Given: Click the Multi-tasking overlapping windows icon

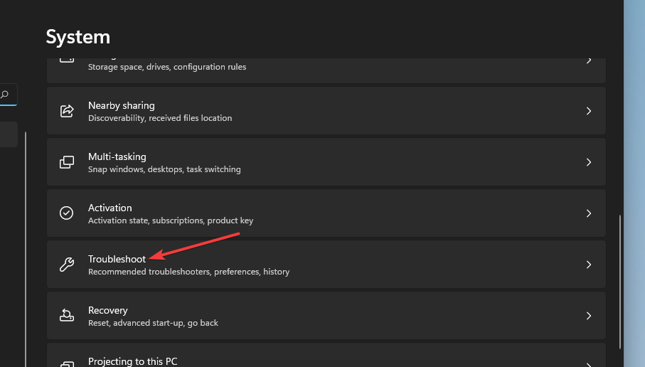Looking at the screenshot, I should pos(67,162).
